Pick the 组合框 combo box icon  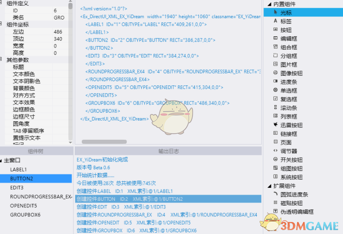(x=276, y=47)
